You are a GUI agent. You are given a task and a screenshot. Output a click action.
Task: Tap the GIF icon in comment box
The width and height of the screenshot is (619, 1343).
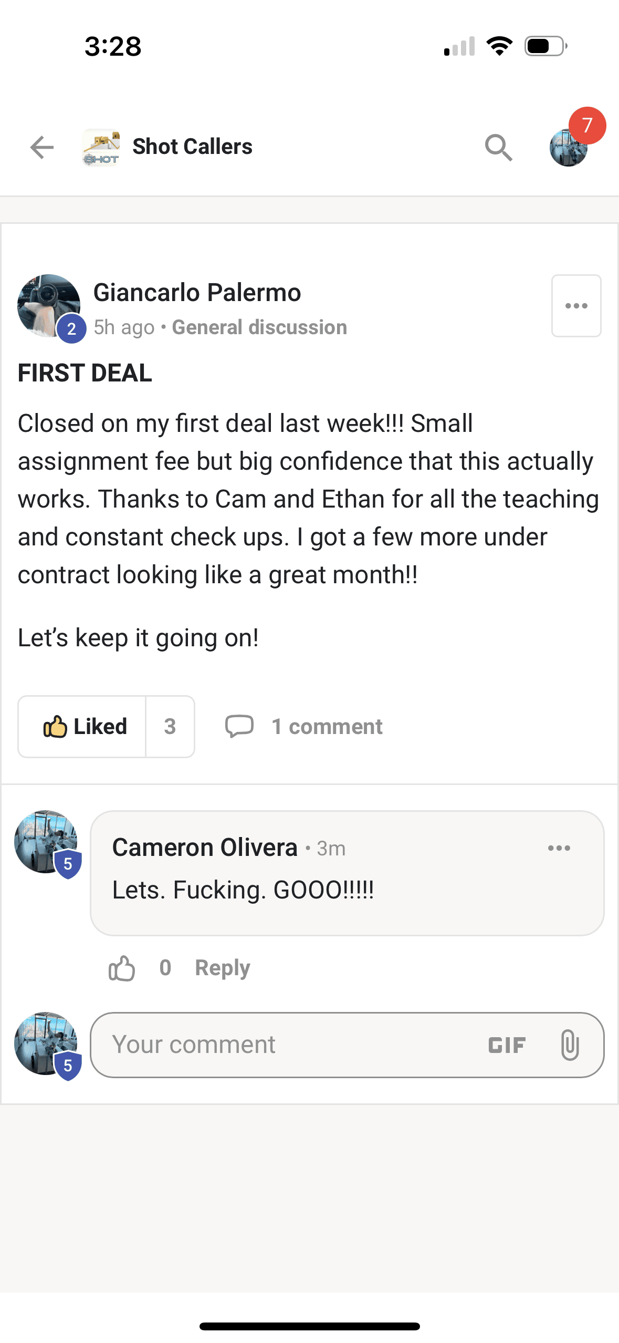click(507, 1045)
